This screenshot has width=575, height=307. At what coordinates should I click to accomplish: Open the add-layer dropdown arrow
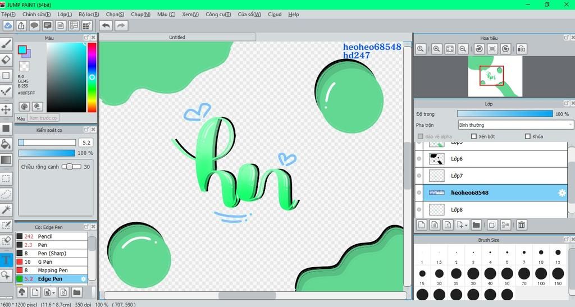coord(466,225)
